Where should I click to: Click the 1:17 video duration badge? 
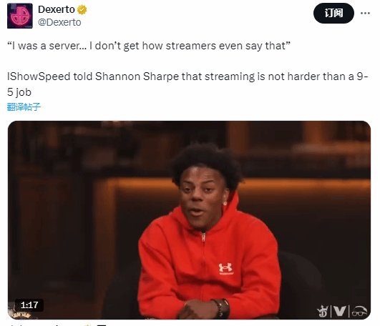tap(29, 305)
